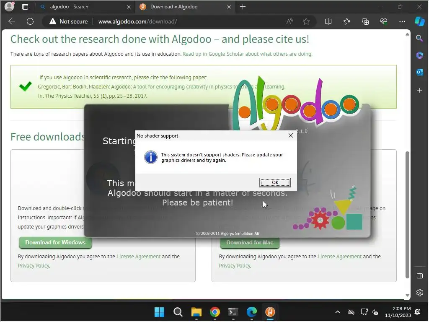Open the Windows Start menu
The width and height of the screenshot is (429, 322).
click(159, 312)
